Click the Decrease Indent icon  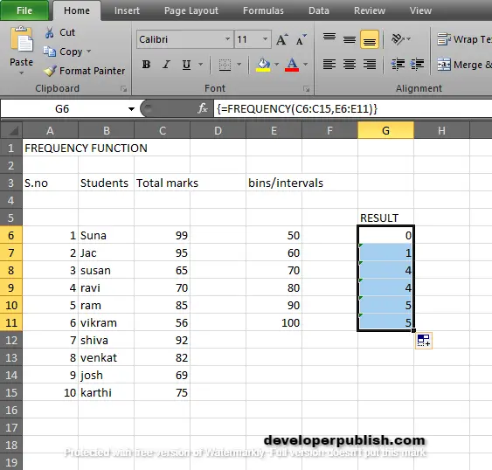398,65
